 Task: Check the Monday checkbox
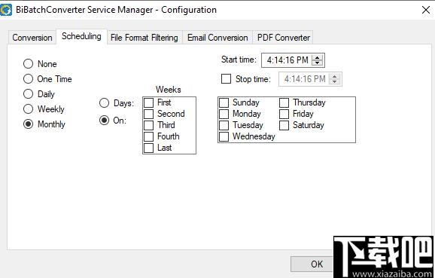[x=224, y=114]
